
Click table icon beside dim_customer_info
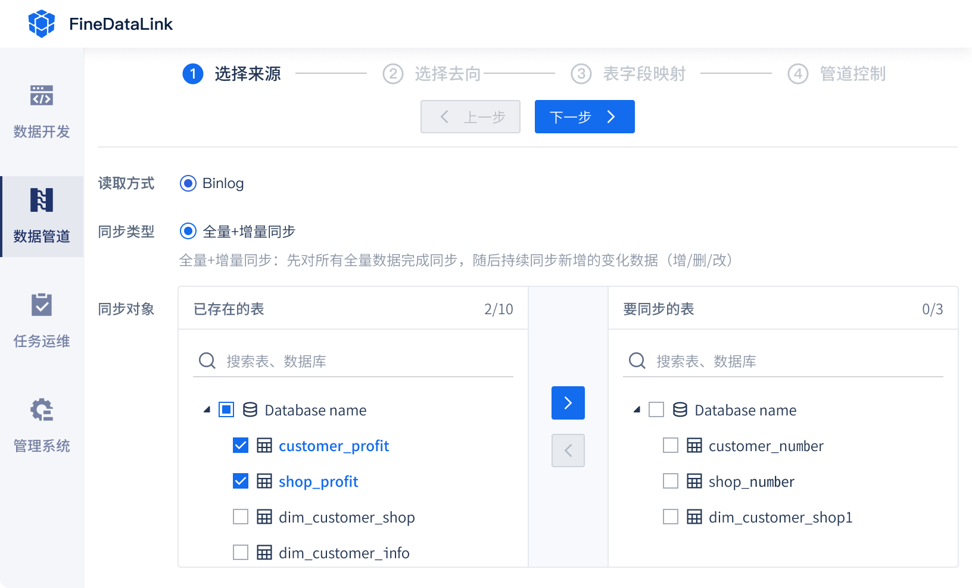pos(264,552)
